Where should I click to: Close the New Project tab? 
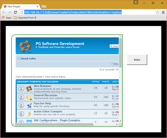click(x=37, y=7)
